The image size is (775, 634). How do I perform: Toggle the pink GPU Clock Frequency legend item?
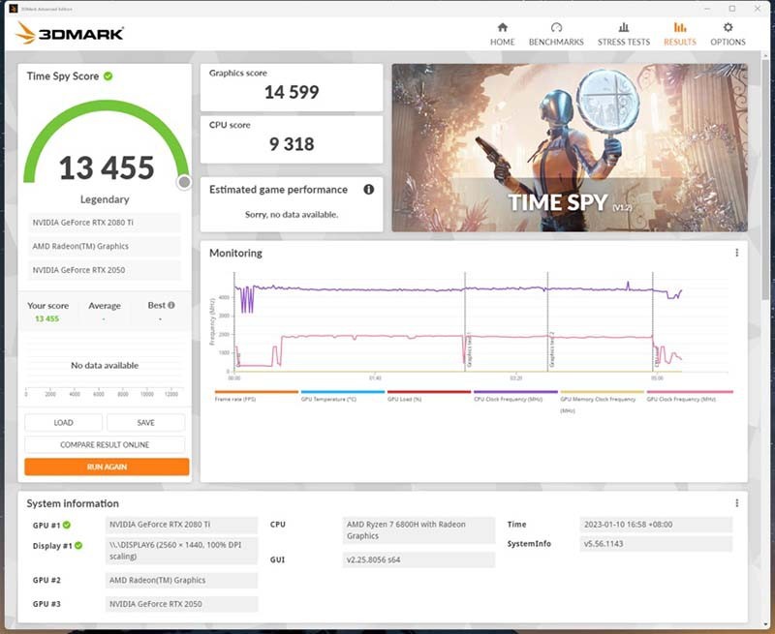tap(690, 396)
